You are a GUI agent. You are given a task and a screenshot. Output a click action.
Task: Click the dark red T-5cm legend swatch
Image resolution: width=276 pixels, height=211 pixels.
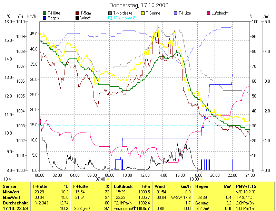[77, 13]
